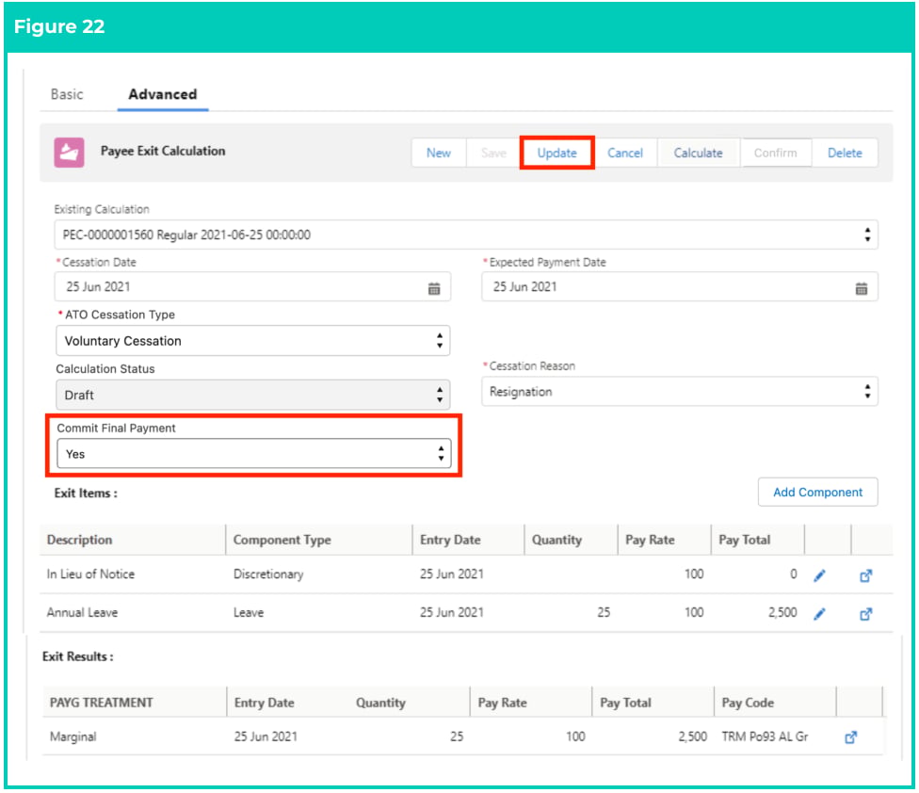Open the Cessation Reason dropdown
Image resolution: width=919 pixels, height=793 pixels.
(x=679, y=392)
